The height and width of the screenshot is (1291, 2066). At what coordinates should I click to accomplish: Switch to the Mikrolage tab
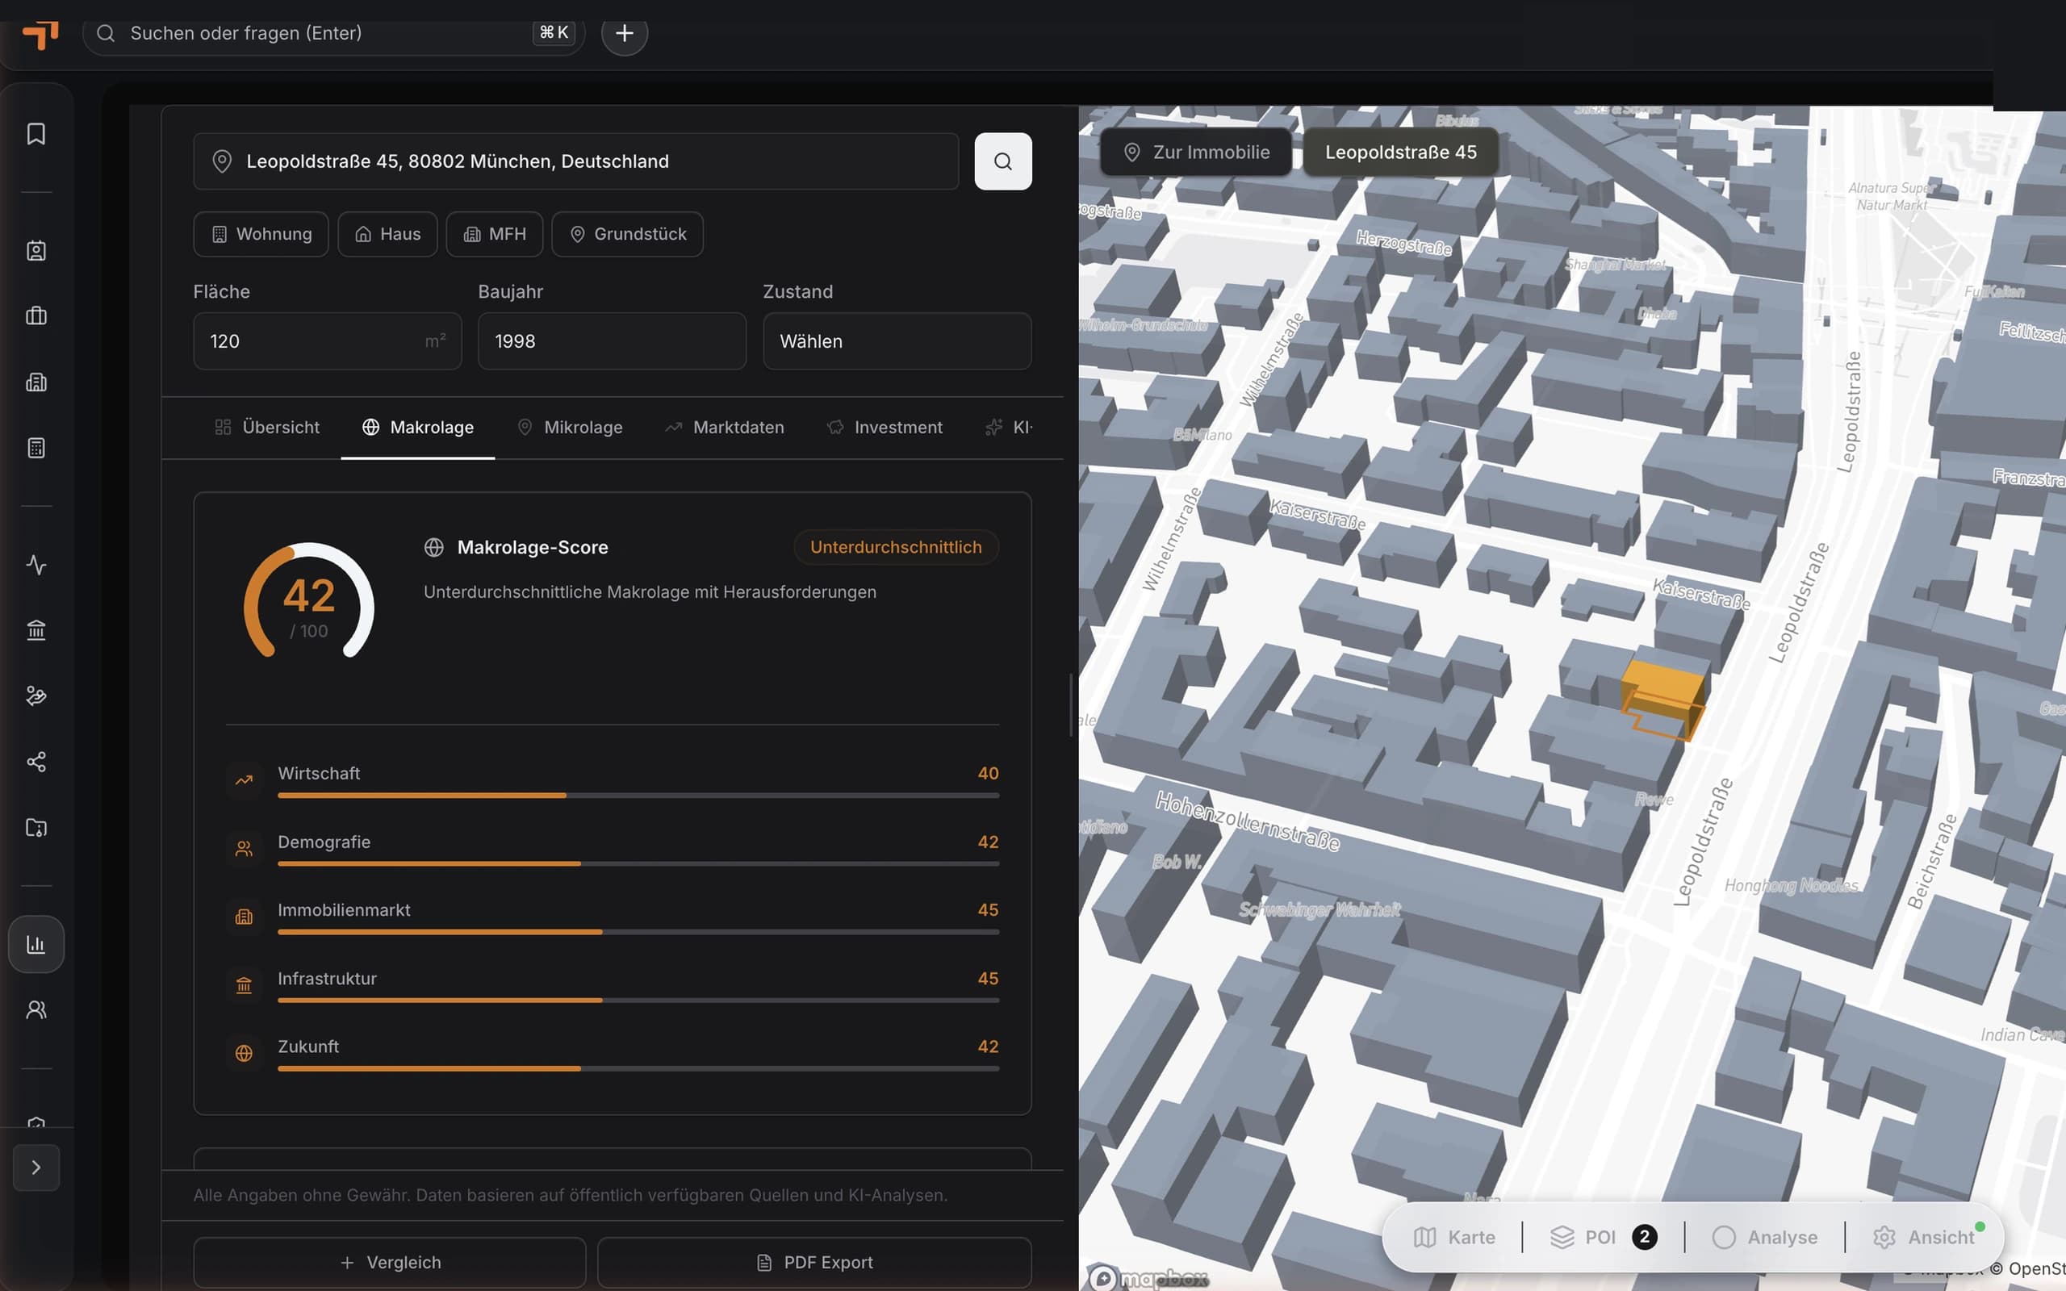tap(570, 427)
